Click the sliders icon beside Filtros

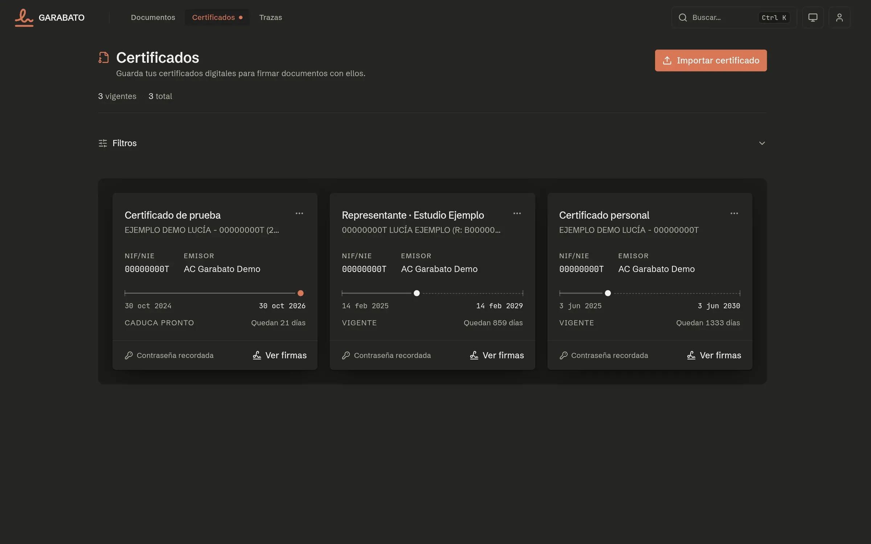pos(103,143)
